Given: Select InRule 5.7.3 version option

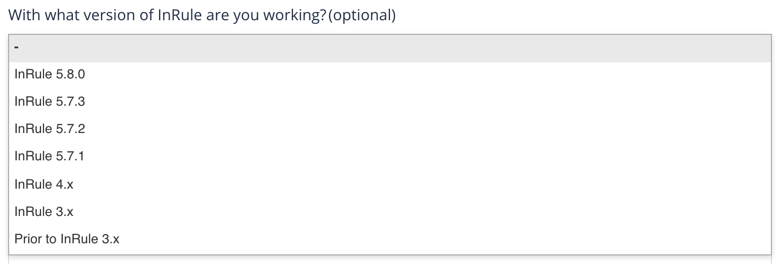Looking at the screenshot, I should (50, 102).
